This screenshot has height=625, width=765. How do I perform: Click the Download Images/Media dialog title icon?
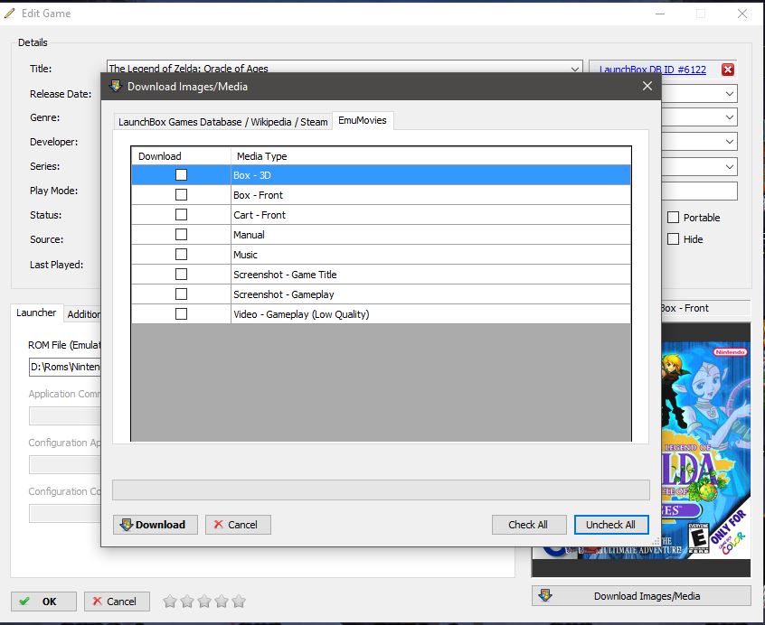click(116, 86)
